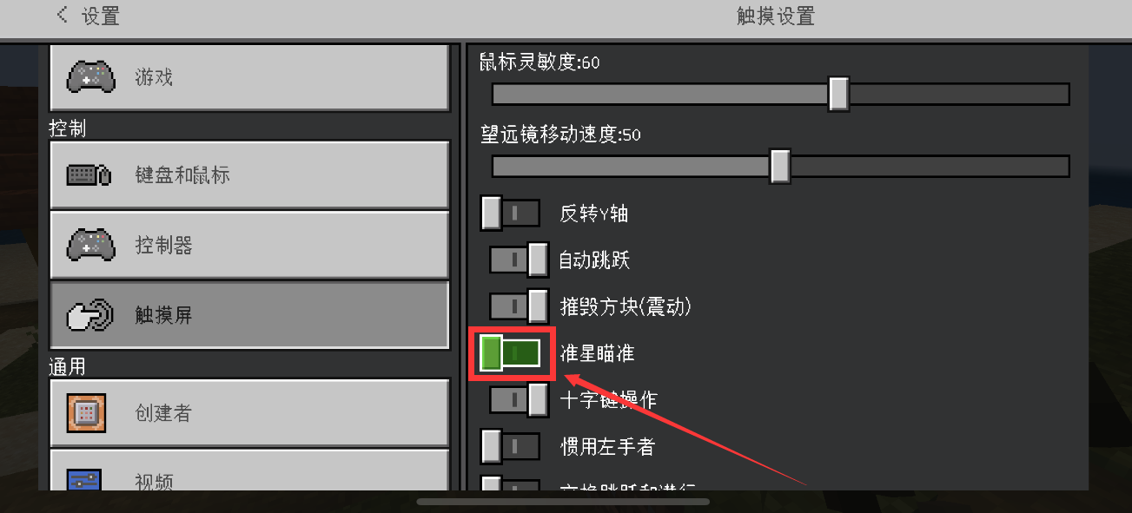Screen dimensions: 1132x513
Task: Click the 望远镜移动速度 slider handle
Action: coord(780,166)
